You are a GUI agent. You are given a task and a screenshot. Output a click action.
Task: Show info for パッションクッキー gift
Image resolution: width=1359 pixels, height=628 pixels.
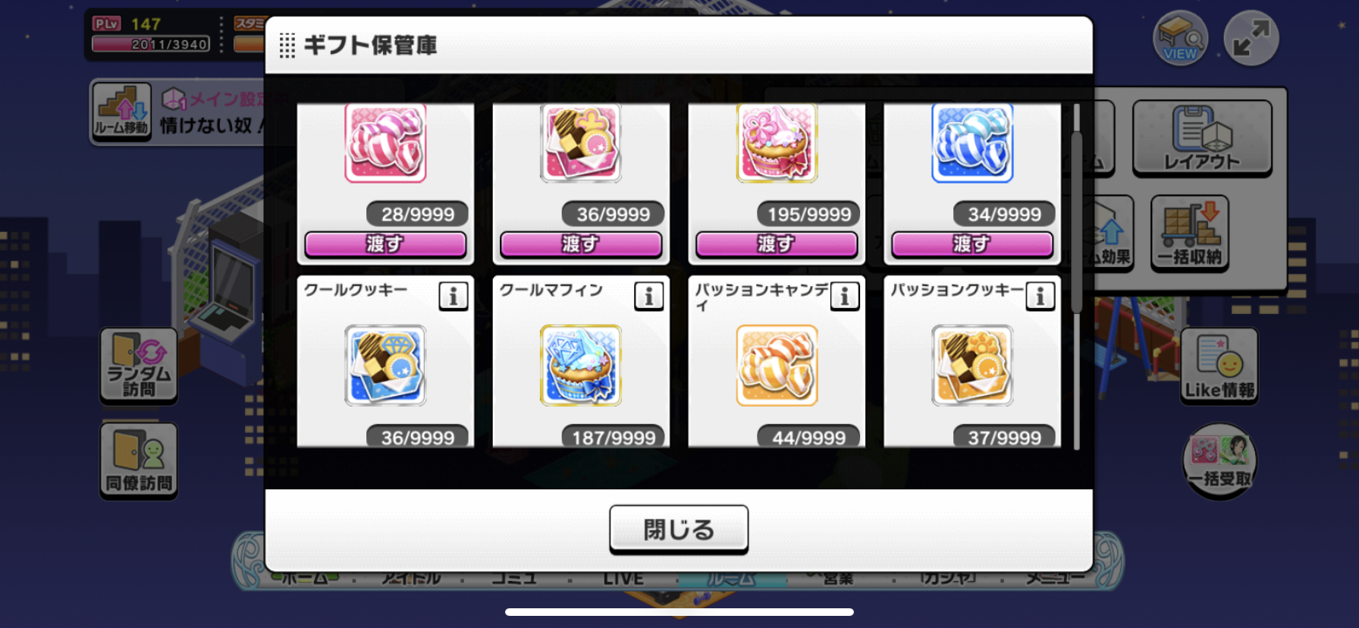1040,296
